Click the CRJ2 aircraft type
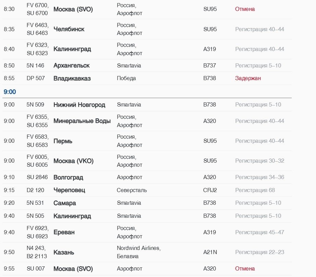Screen dimensions: 316x277 [210, 190]
